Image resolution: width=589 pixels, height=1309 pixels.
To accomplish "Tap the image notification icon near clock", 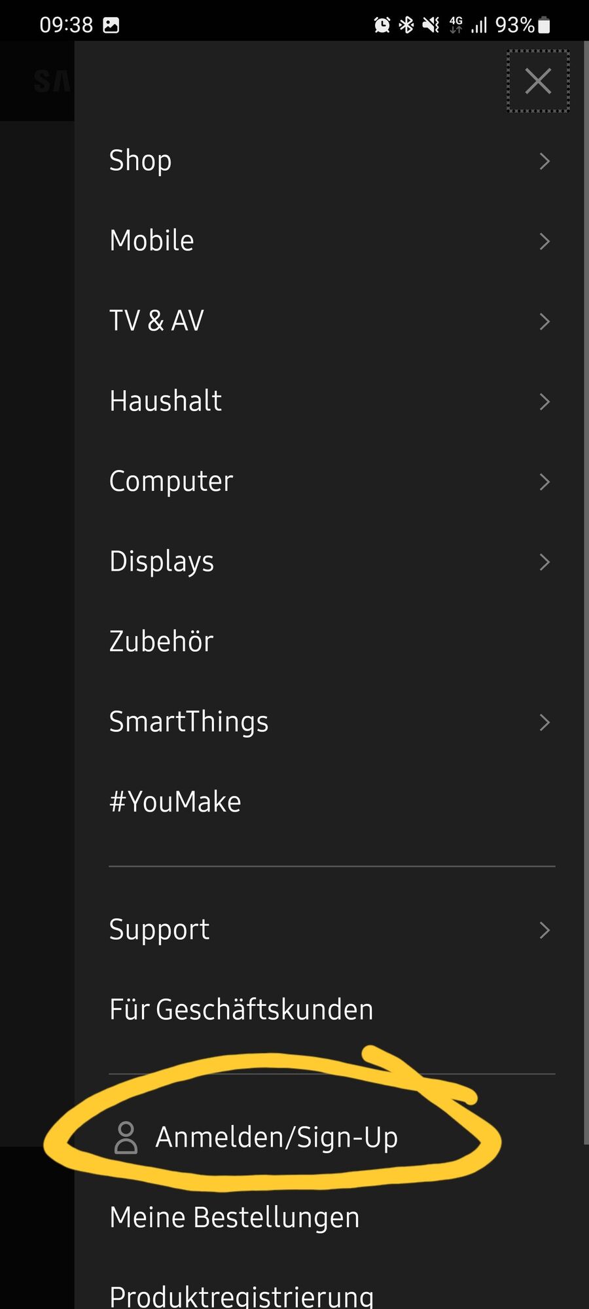I will 111,26.
